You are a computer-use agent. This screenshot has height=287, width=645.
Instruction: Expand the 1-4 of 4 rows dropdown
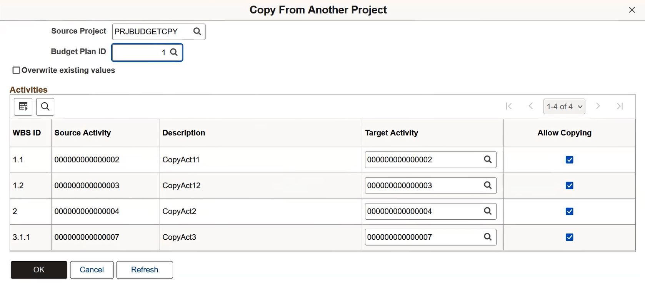564,107
